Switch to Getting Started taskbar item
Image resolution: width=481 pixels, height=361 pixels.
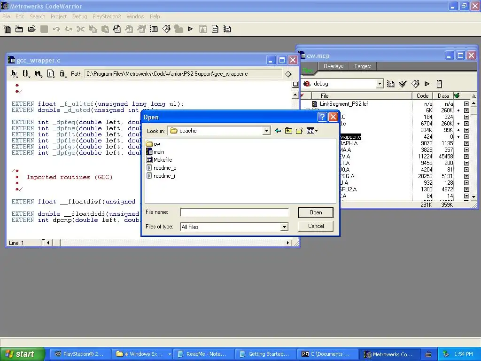point(265,354)
